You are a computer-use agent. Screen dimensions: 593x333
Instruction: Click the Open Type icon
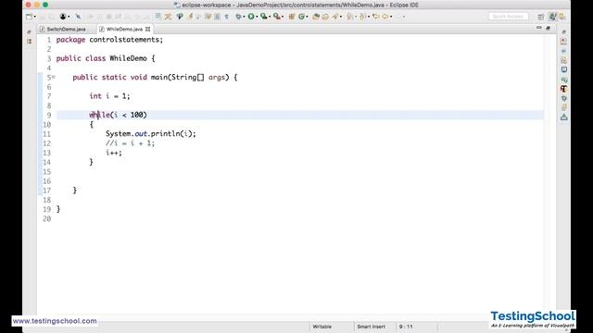click(x=316, y=17)
